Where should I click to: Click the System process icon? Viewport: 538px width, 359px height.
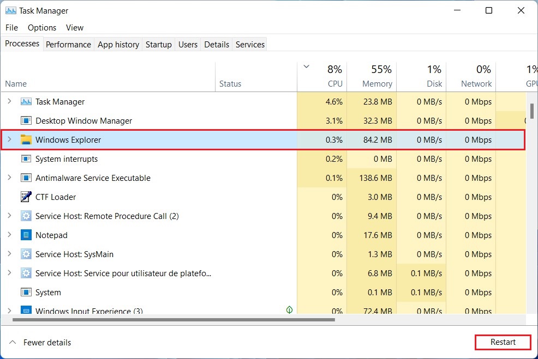point(26,292)
